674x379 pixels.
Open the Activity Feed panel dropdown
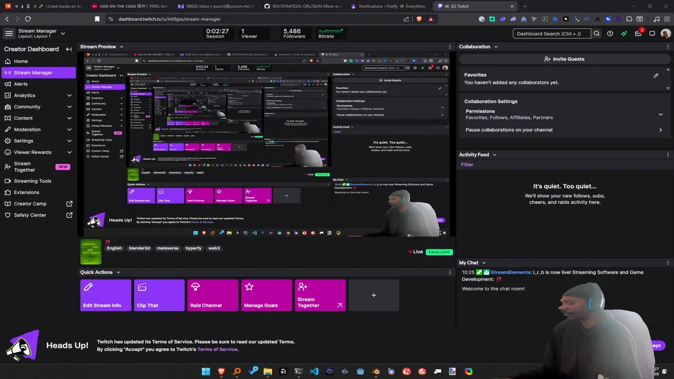(494, 155)
